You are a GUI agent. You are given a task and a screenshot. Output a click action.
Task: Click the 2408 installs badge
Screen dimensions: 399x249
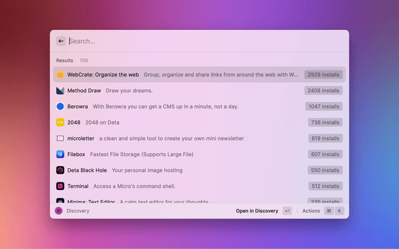coord(323,90)
